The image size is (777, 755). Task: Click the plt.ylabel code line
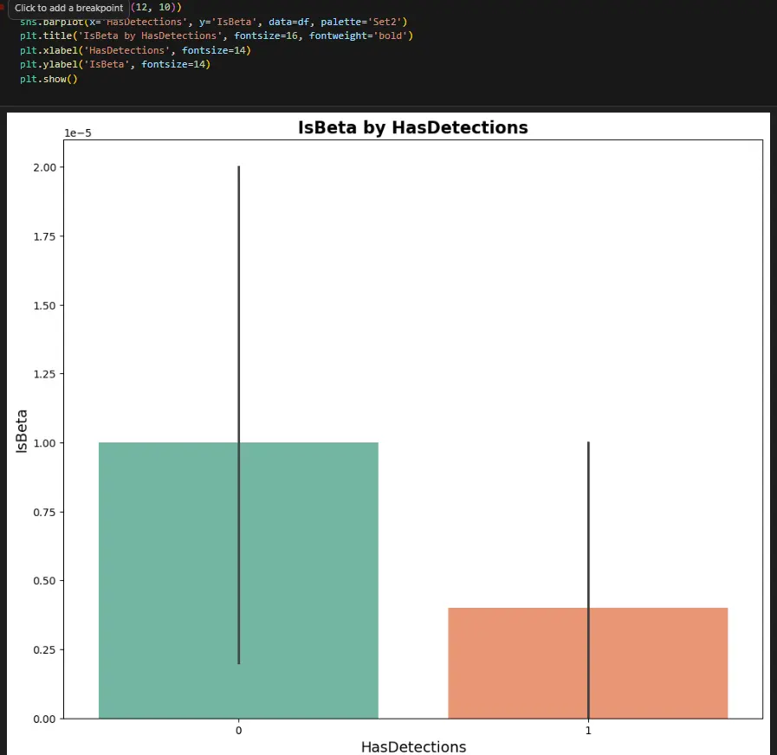(115, 64)
